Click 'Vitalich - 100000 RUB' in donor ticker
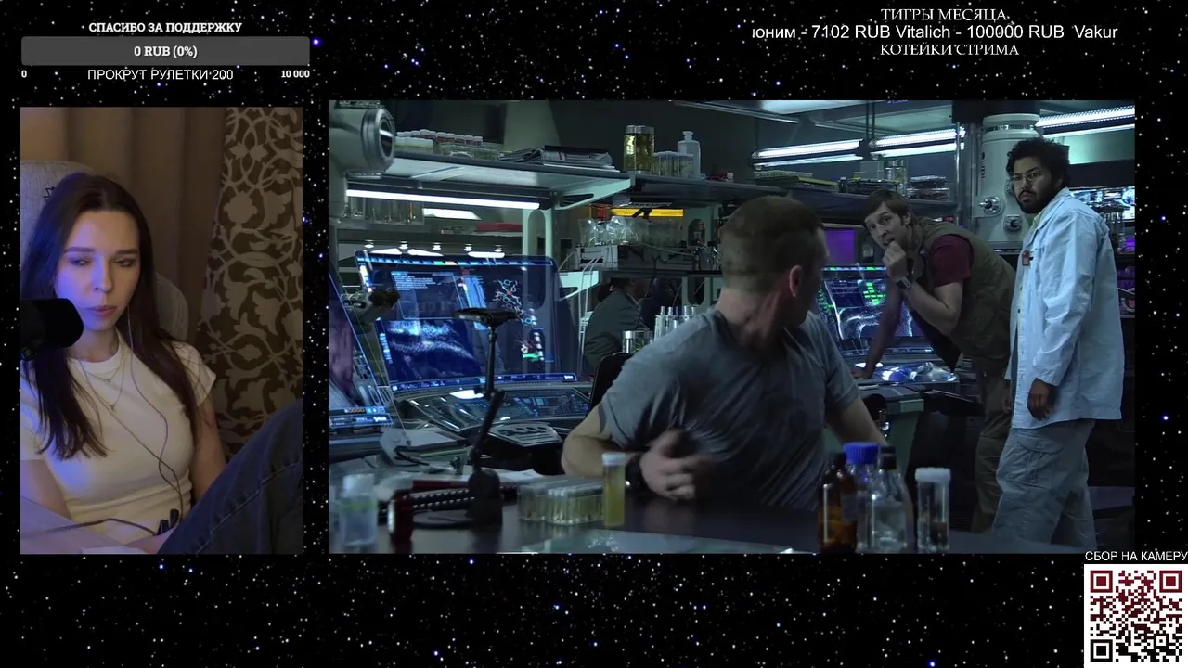 coord(980,32)
